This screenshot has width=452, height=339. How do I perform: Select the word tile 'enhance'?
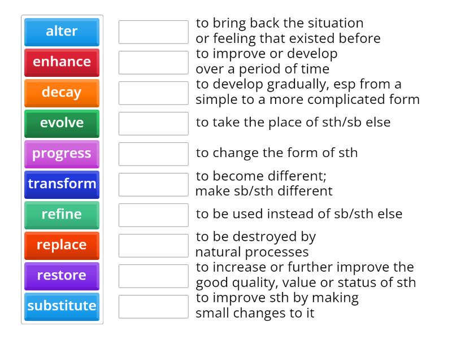62,62
